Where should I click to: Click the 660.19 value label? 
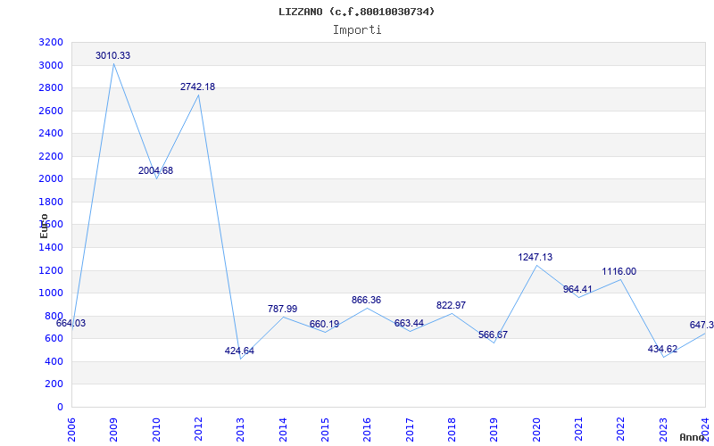[x=324, y=325]
